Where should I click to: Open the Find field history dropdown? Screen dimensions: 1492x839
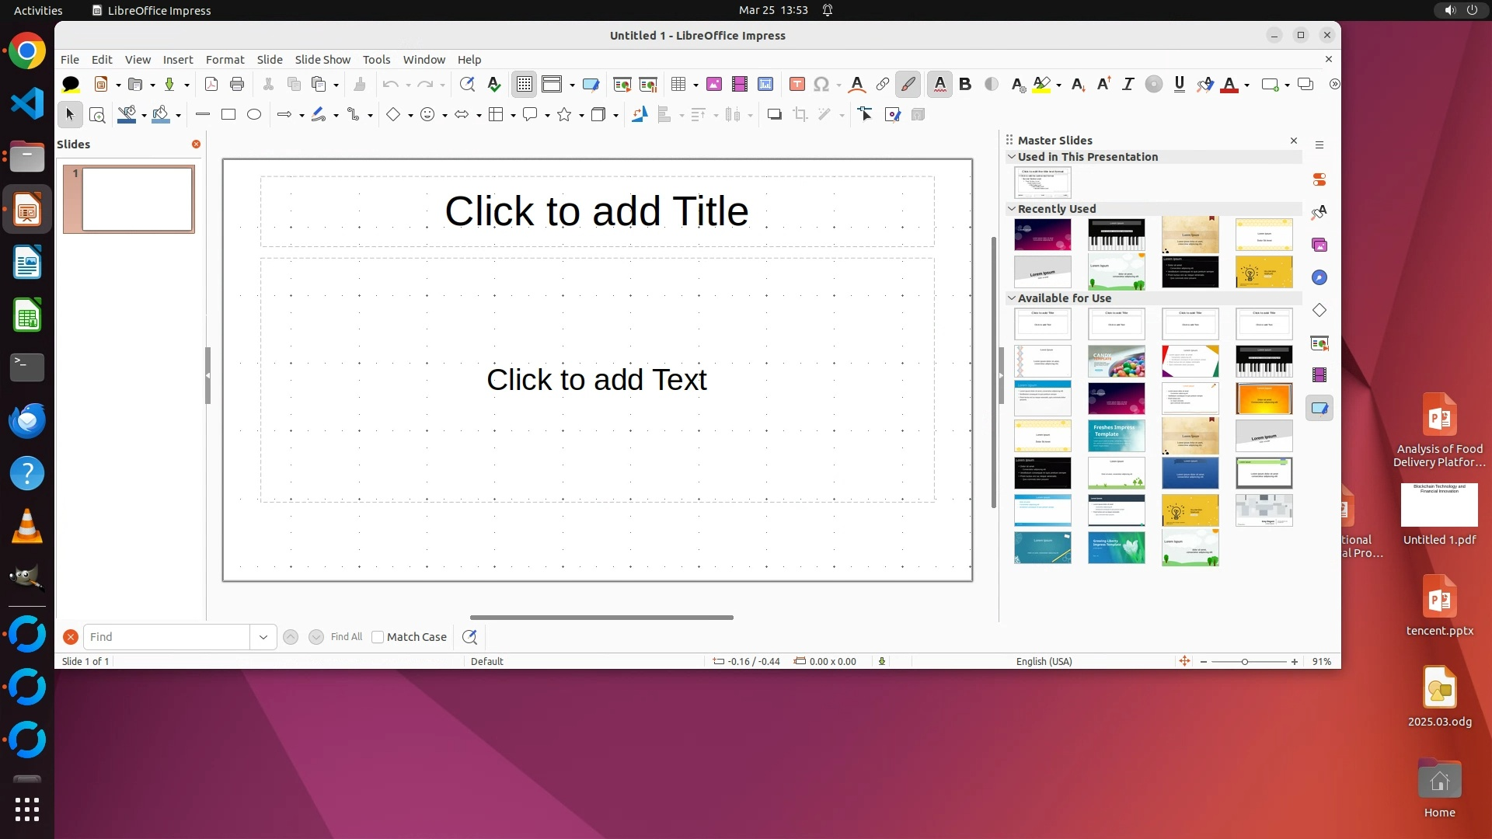click(263, 637)
